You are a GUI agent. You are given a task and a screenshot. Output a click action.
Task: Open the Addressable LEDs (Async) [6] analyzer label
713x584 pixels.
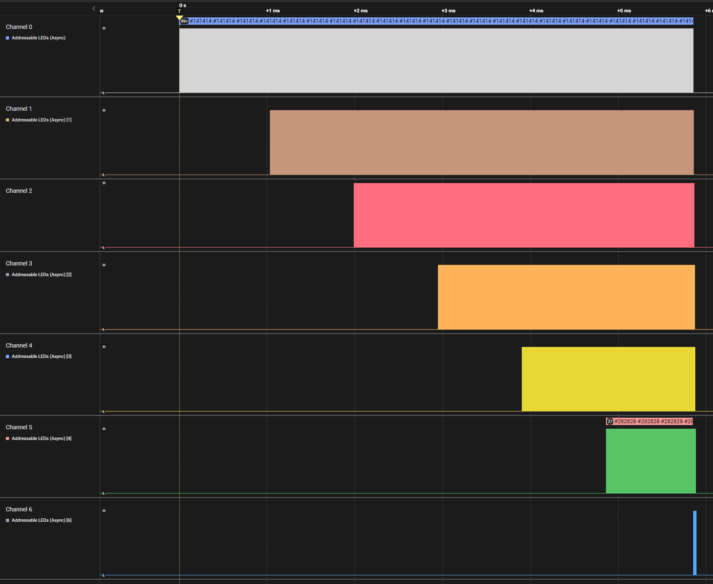tap(41, 521)
